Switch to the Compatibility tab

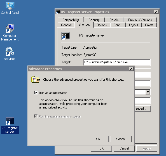71,20
